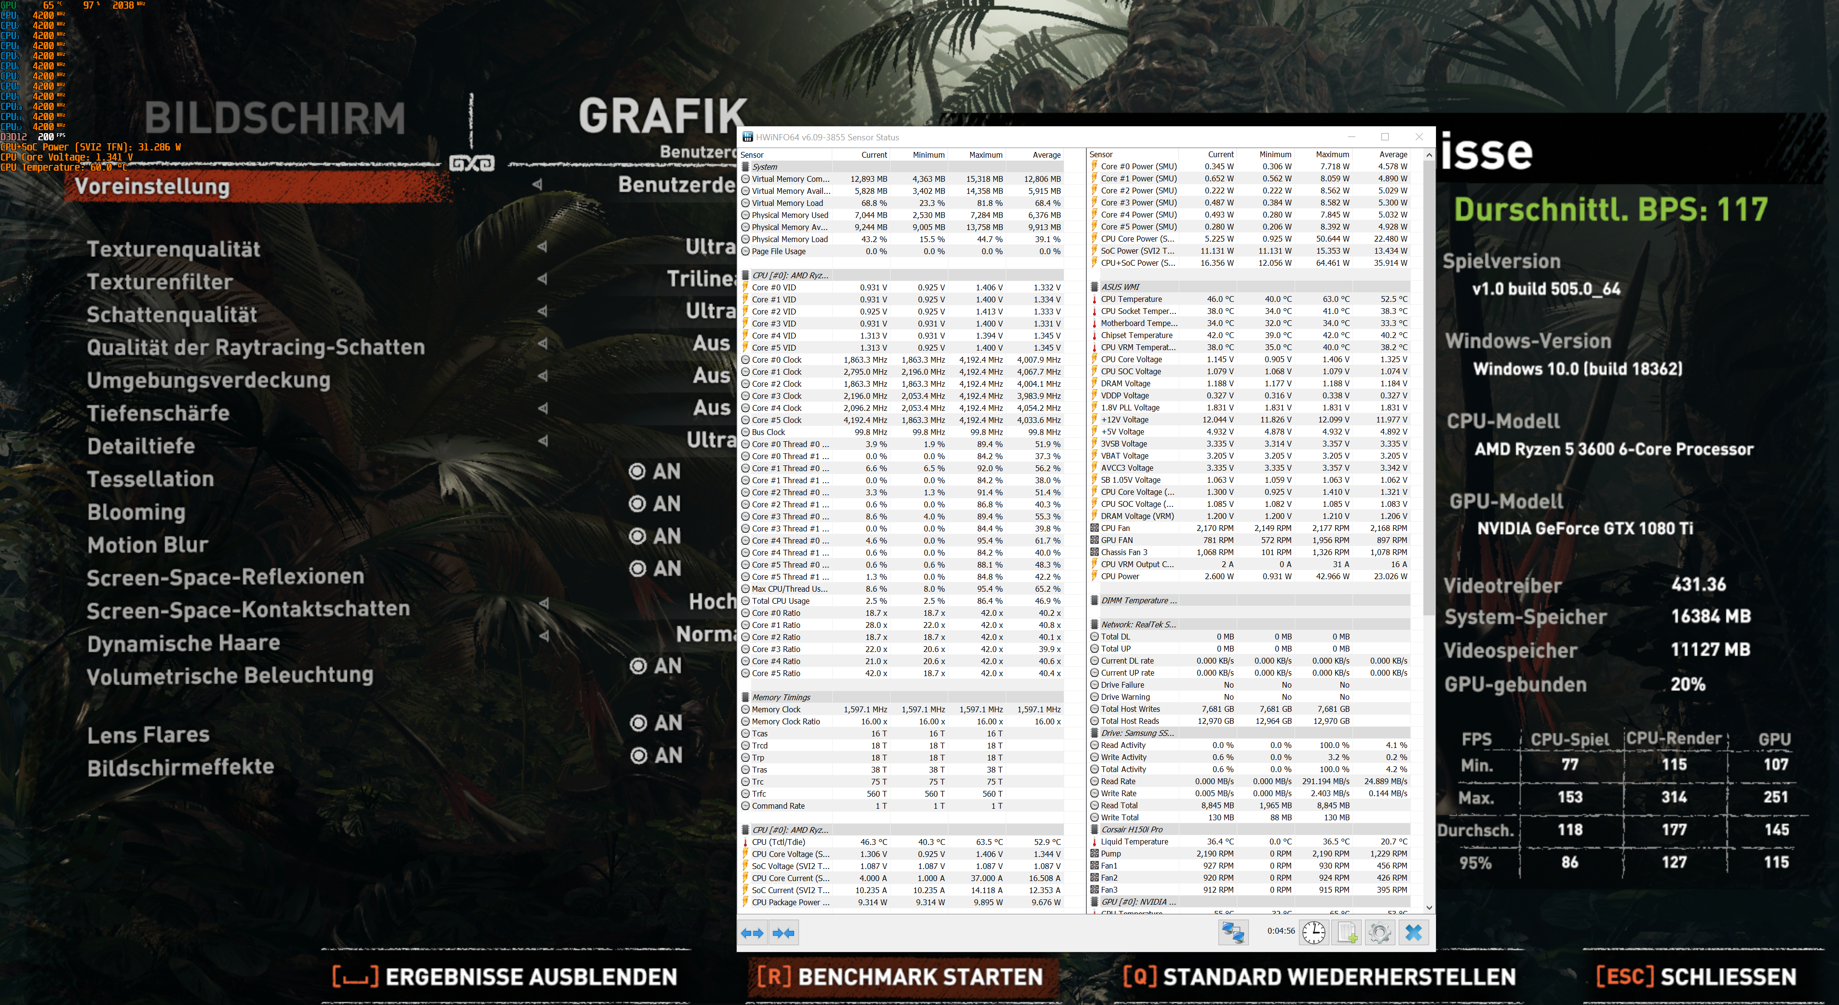Screen dimensions: 1839x1005
Task: Click STANDARD WIEDERHERSTELLEN button
Action: [1319, 977]
